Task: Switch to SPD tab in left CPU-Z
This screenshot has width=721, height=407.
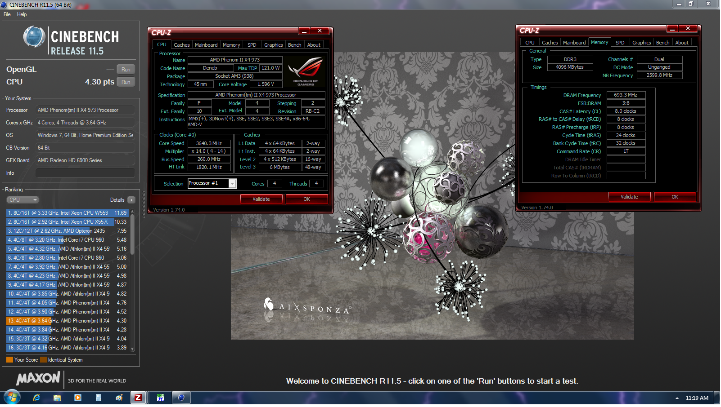Action: (x=252, y=45)
